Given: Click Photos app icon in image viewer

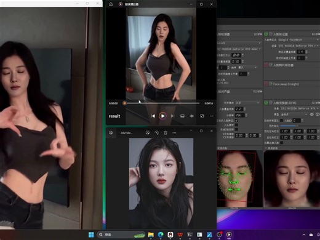Looking at the screenshot, I should (111, 133).
